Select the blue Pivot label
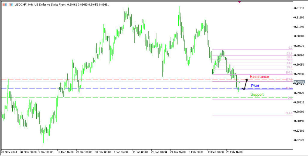Screen dimensions: 308x156 [x=256, y=86]
